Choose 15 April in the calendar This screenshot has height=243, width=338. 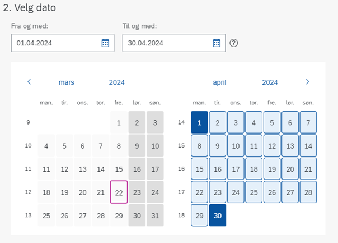(x=199, y=169)
